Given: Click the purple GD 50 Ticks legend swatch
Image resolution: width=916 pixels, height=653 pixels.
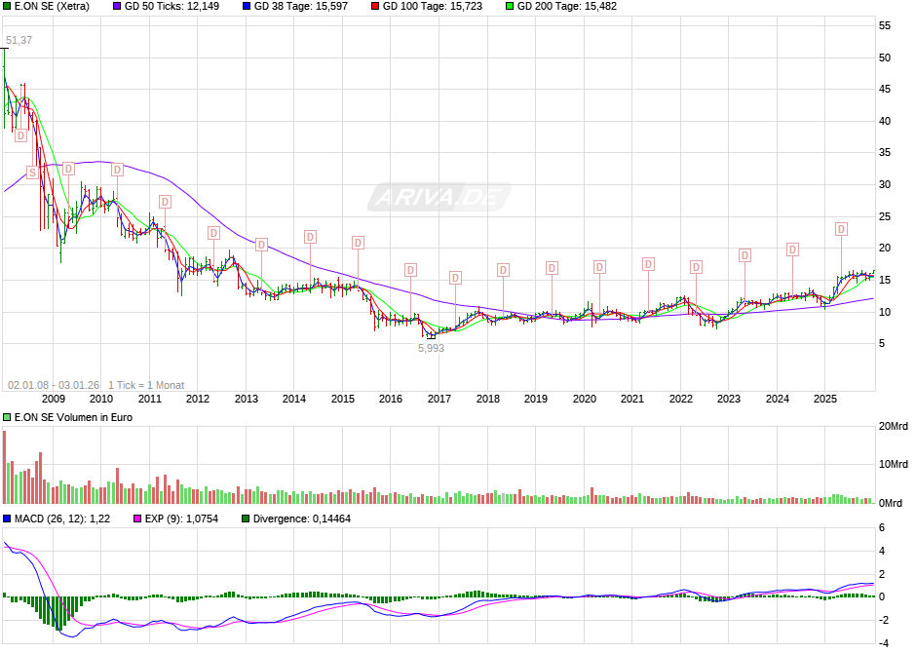Looking at the screenshot, I should (117, 7).
